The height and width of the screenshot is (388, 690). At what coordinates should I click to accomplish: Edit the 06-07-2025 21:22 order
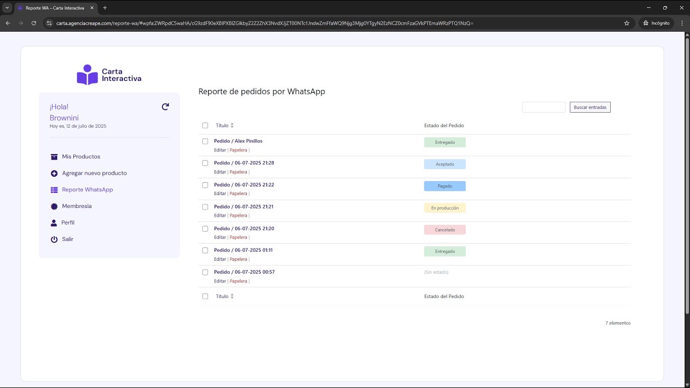pyautogui.click(x=220, y=193)
